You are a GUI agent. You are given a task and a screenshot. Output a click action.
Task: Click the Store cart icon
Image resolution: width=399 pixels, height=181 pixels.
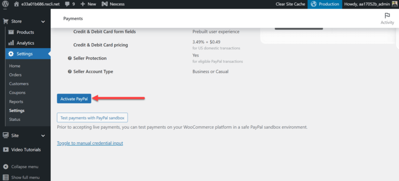pyautogui.click(x=6, y=22)
